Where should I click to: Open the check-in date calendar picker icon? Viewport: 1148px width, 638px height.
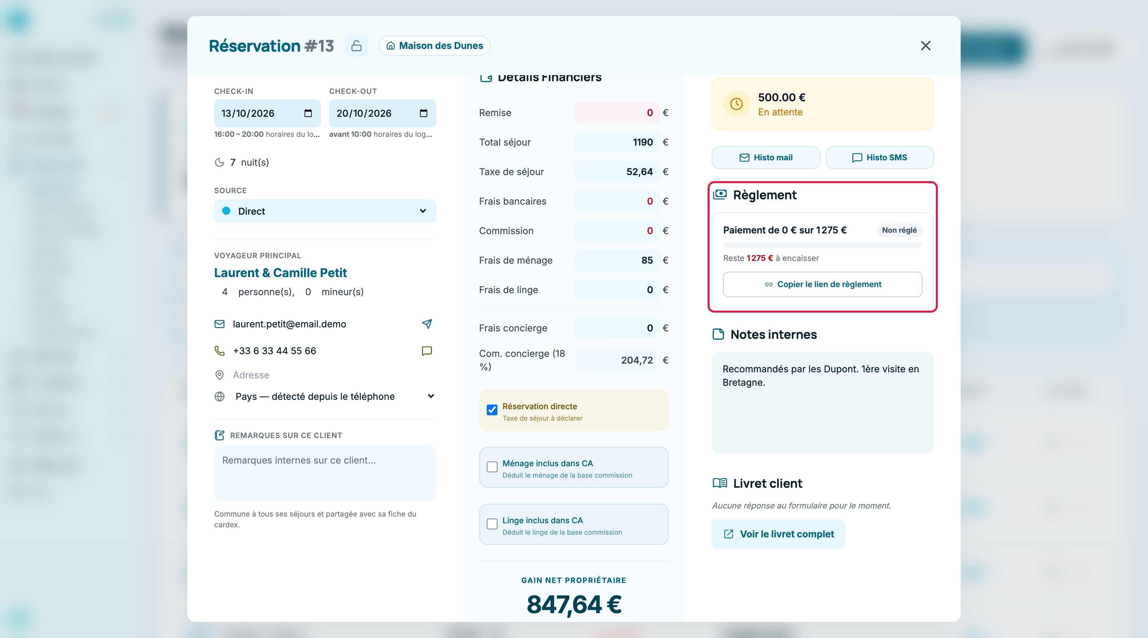pos(308,113)
